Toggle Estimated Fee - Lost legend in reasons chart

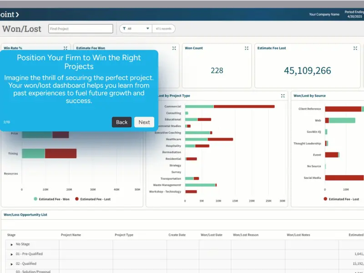tap(93, 199)
